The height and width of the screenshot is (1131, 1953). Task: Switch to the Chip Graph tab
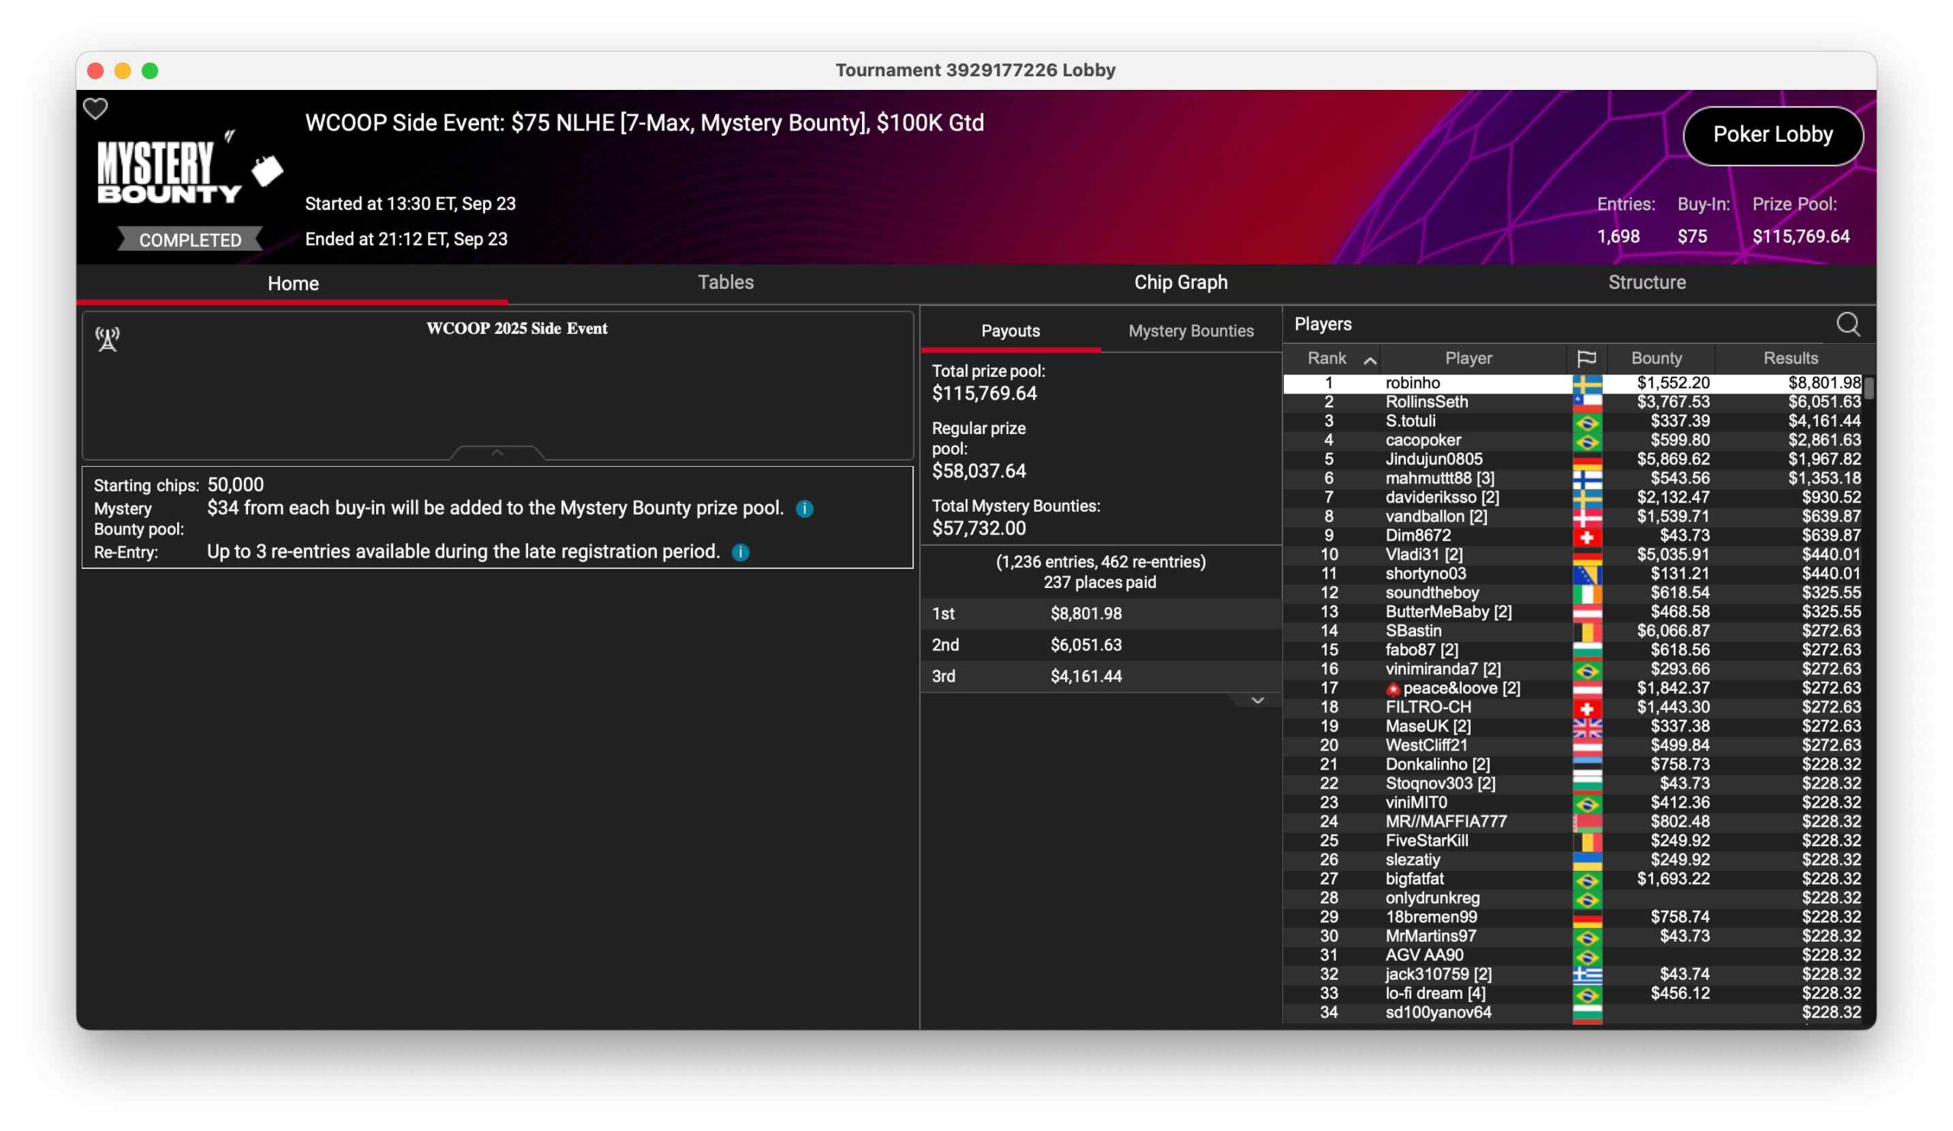pos(1180,283)
